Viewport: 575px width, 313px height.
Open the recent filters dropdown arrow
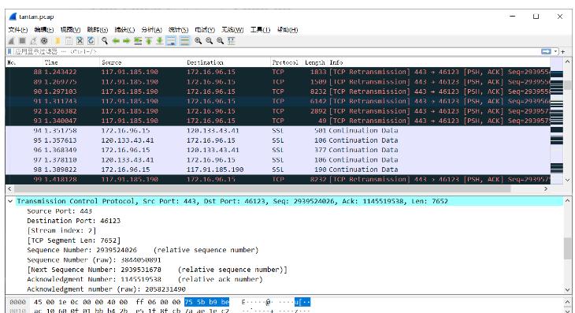coord(556,52)
